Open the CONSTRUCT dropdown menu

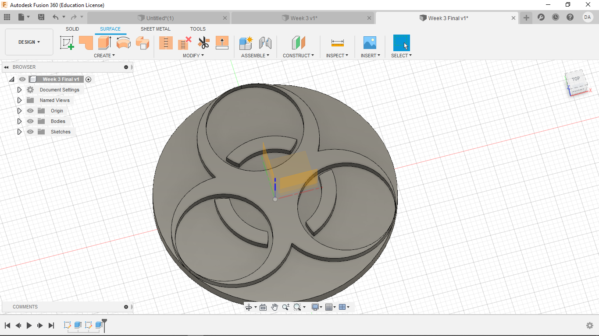click(x=298, y=56)
